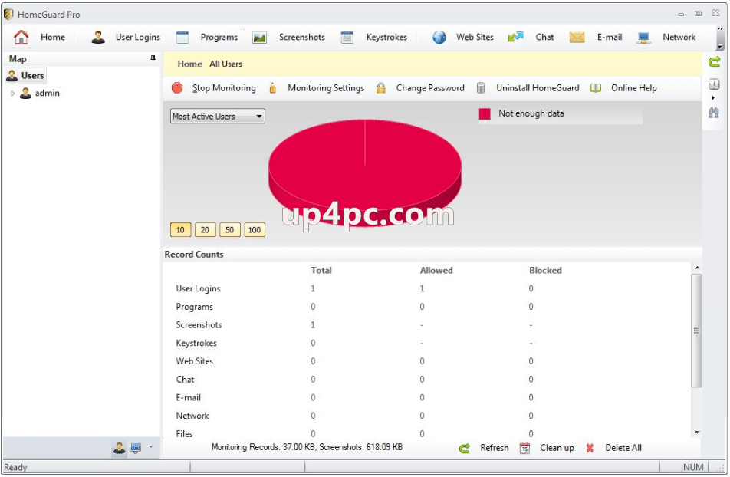The image size is (730, 477).
Task: Open the Network monitoring icon
Action: (x=643, y=38)
